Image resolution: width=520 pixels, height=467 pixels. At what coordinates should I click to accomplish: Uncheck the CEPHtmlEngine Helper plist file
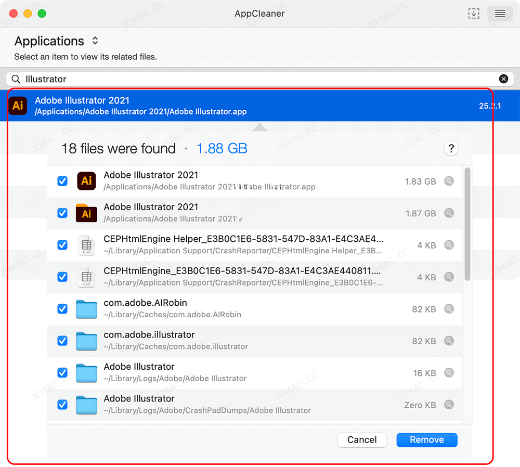(62, 245)
